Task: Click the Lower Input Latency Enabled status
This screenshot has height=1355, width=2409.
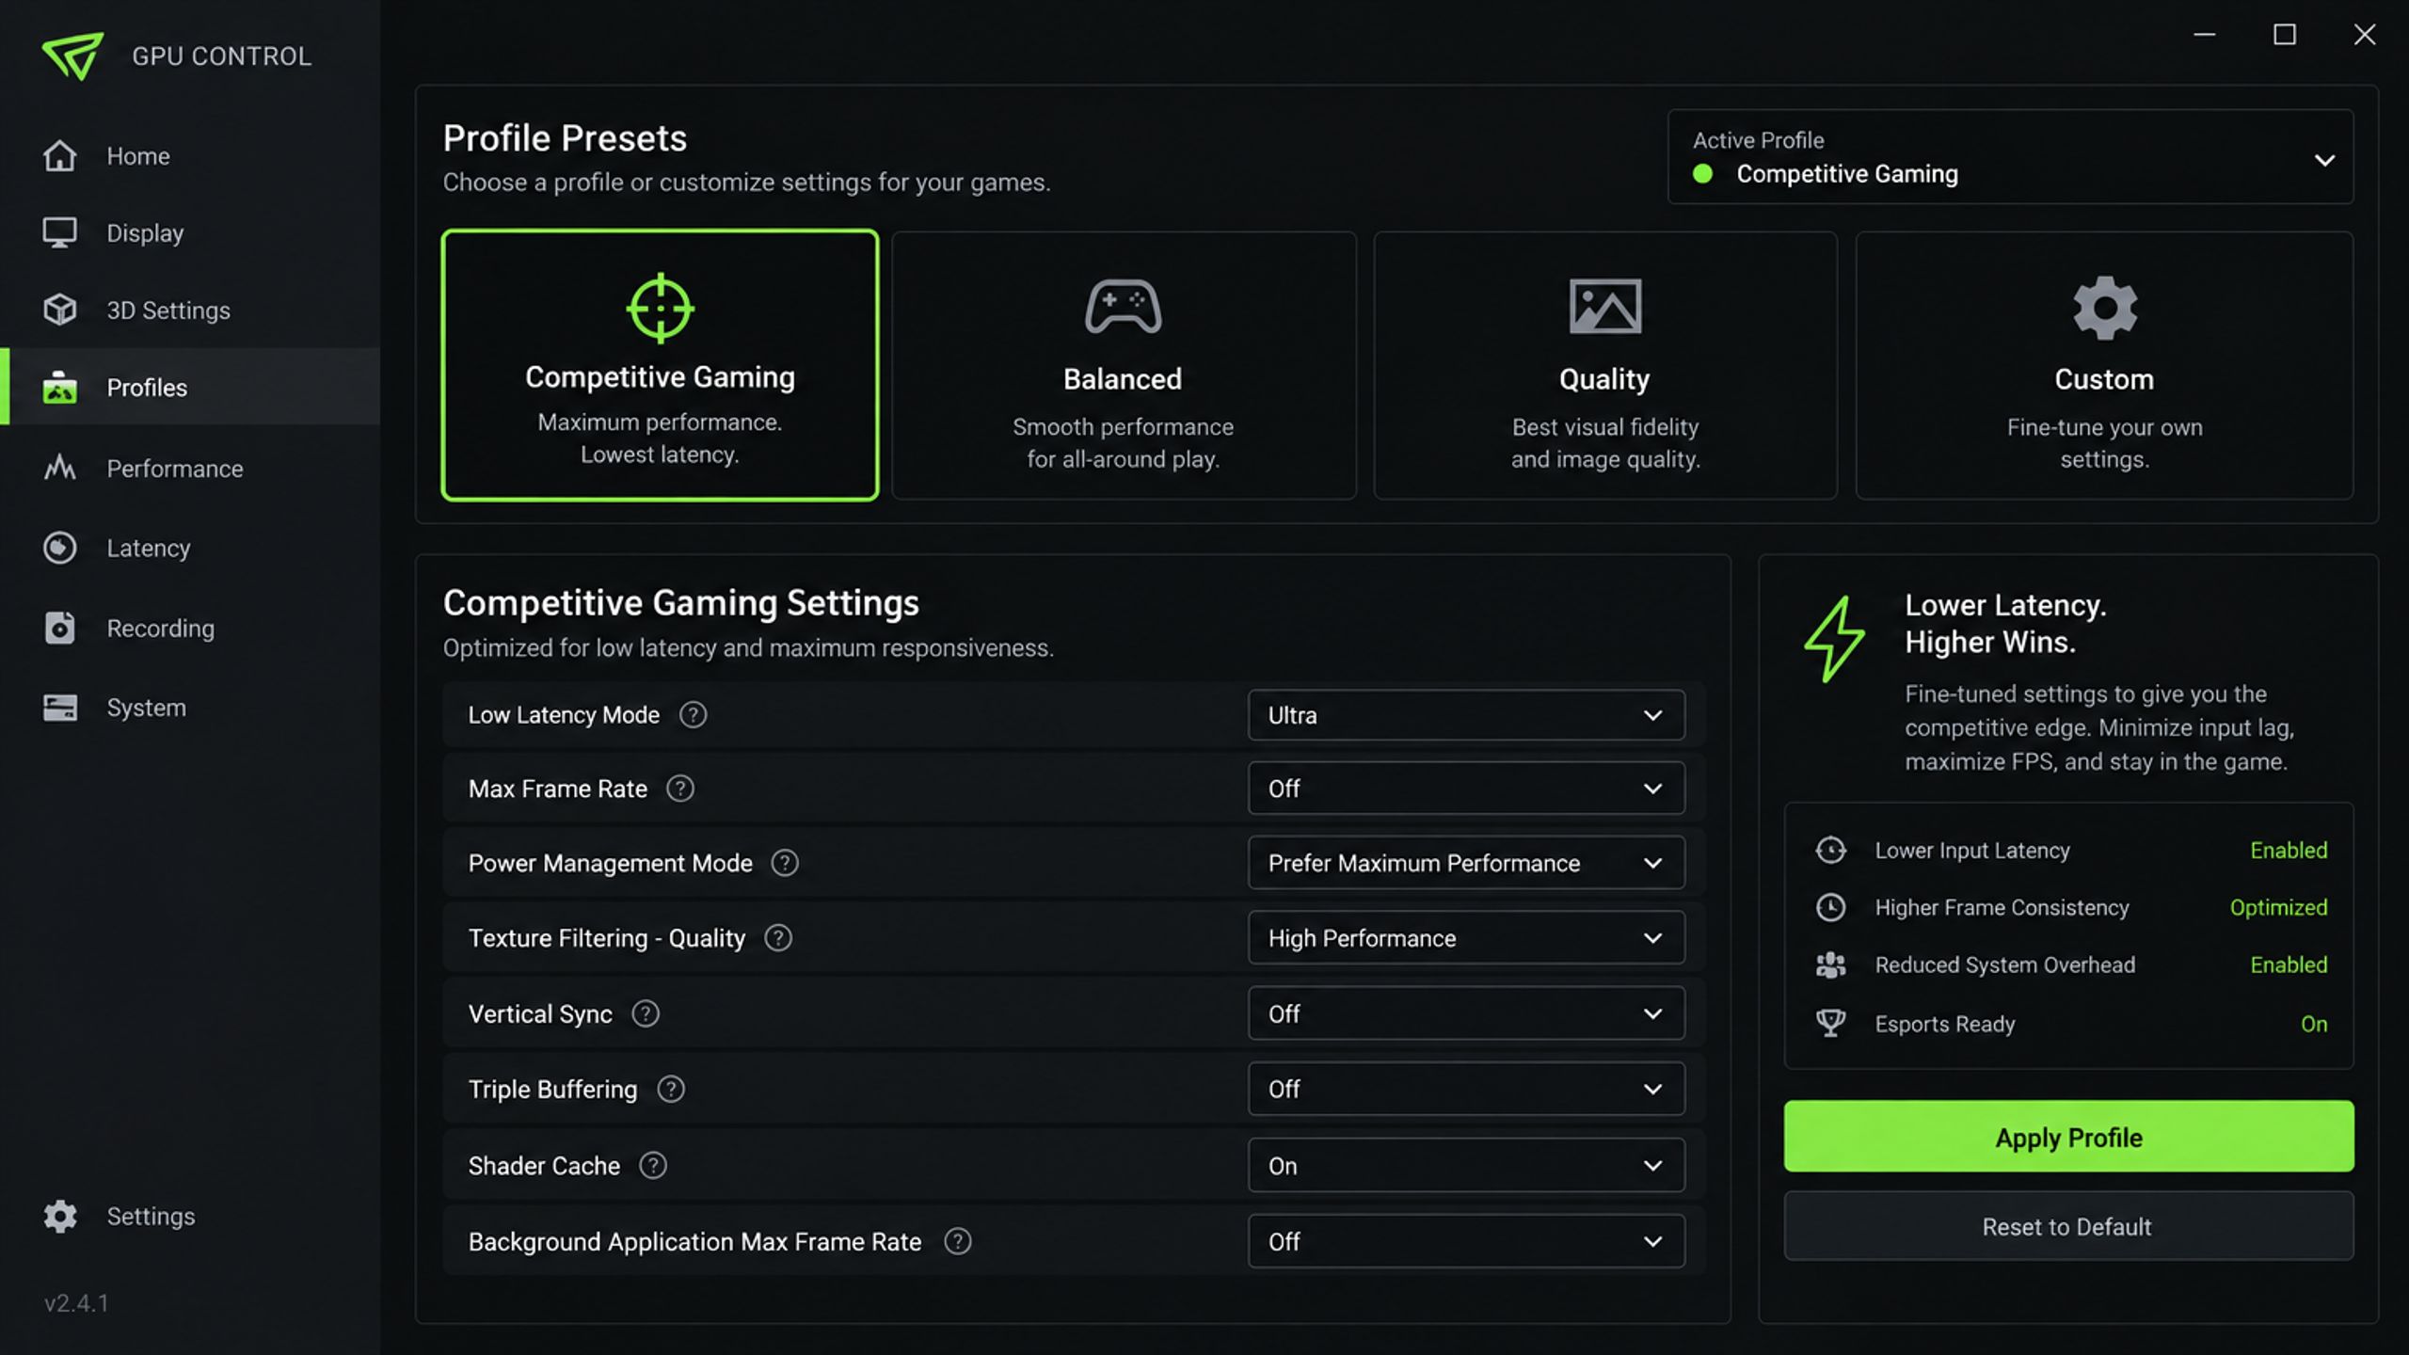Action: 2289,850
